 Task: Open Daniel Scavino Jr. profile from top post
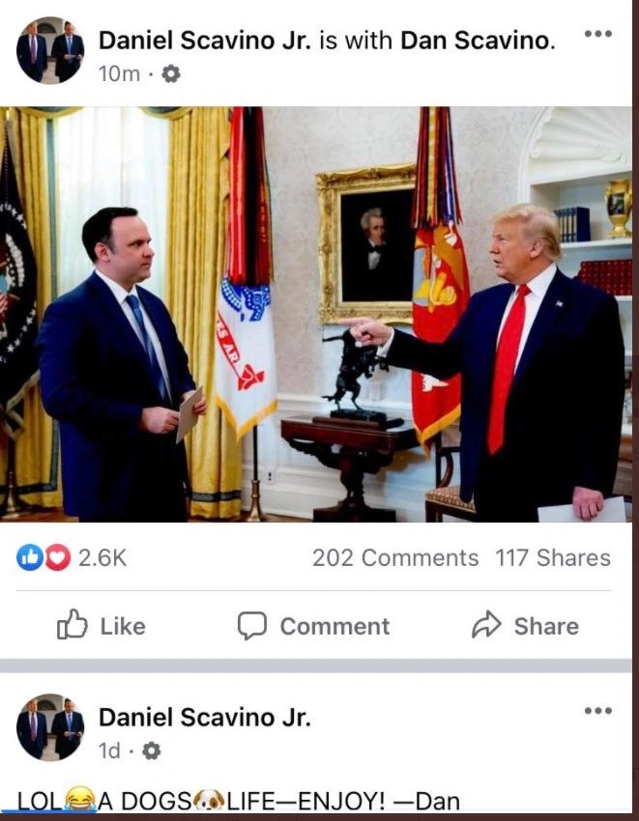click(x=205, y=41)
